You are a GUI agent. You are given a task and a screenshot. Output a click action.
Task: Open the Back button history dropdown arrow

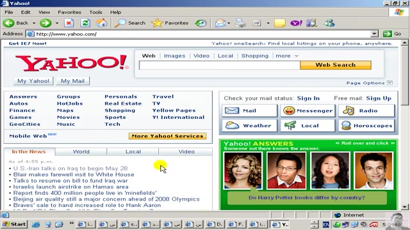(34, 23)
